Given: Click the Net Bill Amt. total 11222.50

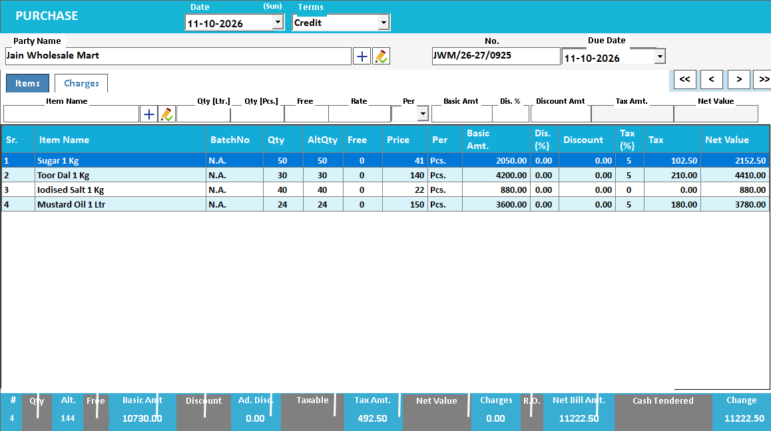Looking at the screenshot, I should 579,419.
